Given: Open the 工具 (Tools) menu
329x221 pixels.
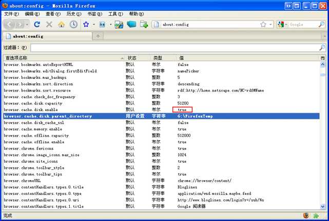Looking at the screenshot, I should [x=115, y=14].
